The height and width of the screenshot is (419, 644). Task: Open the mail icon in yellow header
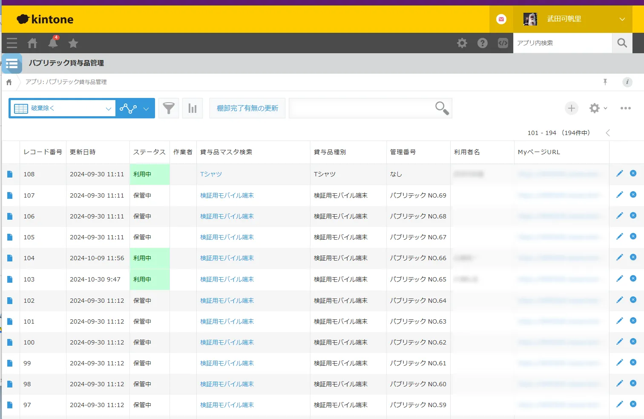[501, 19]
